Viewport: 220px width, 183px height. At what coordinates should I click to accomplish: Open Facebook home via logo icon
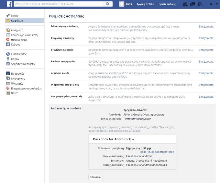point(9,4)
